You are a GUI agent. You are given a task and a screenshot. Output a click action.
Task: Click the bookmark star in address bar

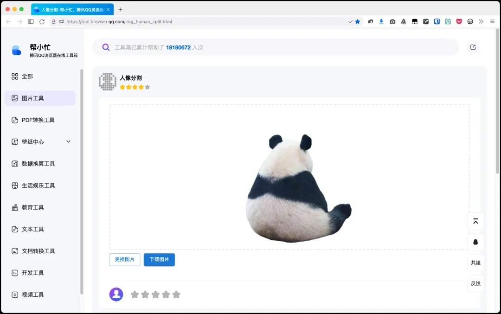pyautogui.click(x=357, y=21)
